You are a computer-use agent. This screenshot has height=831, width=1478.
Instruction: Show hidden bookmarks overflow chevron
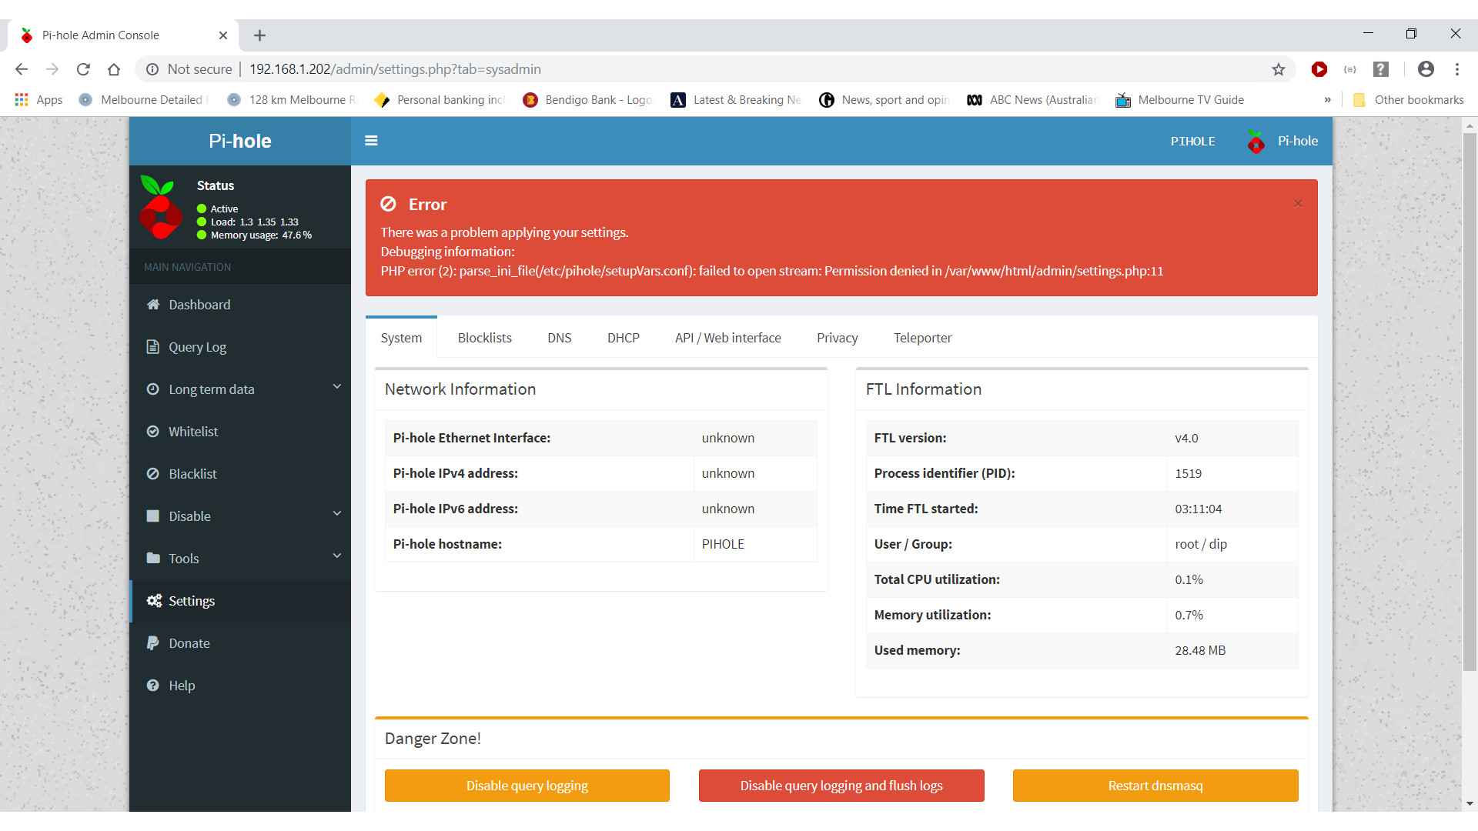pyautogui.click(x=1327, y=100)
